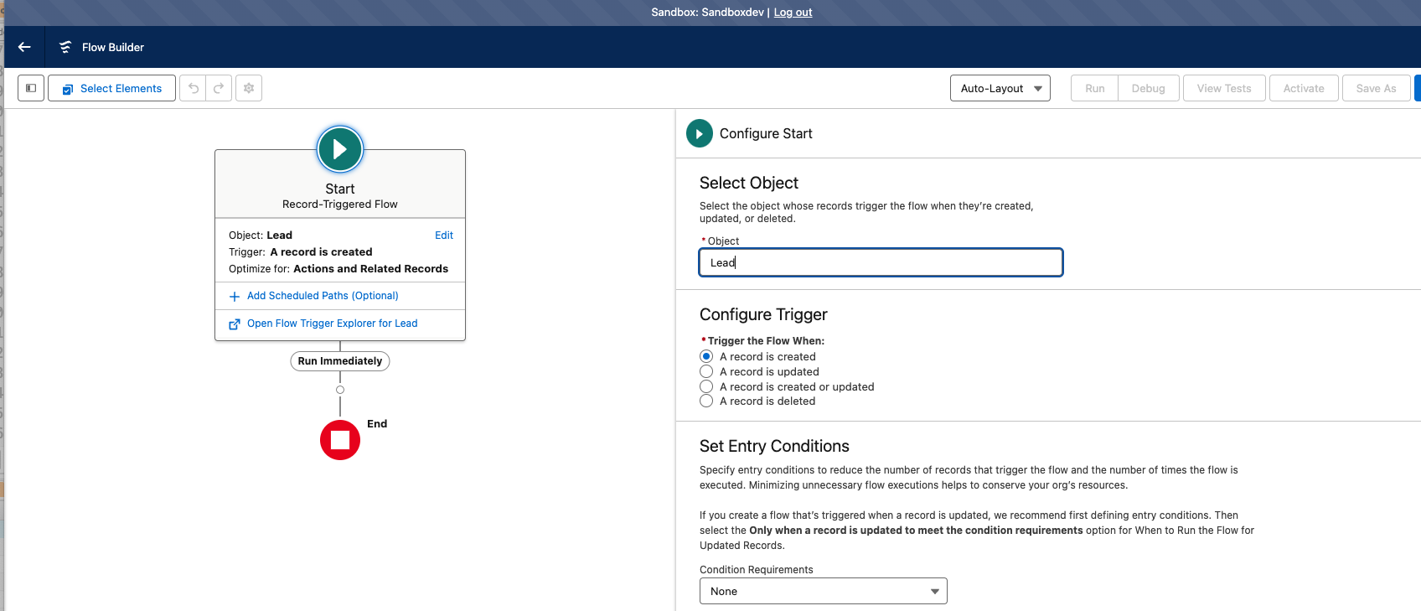Select 'A record is deleted' radio option
The image size is (1421, 611).
click(706, 401)
